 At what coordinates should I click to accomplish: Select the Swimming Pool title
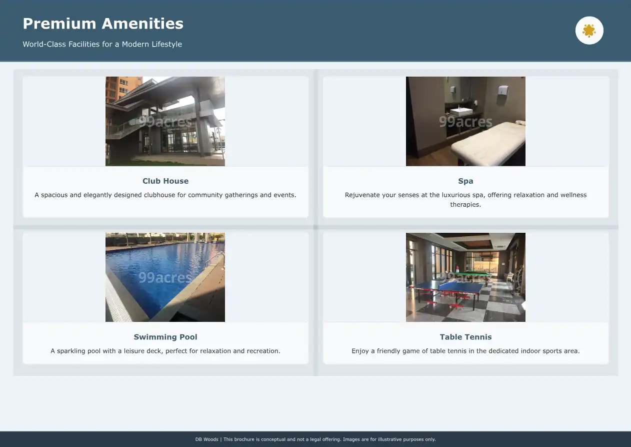pos(165,337)
